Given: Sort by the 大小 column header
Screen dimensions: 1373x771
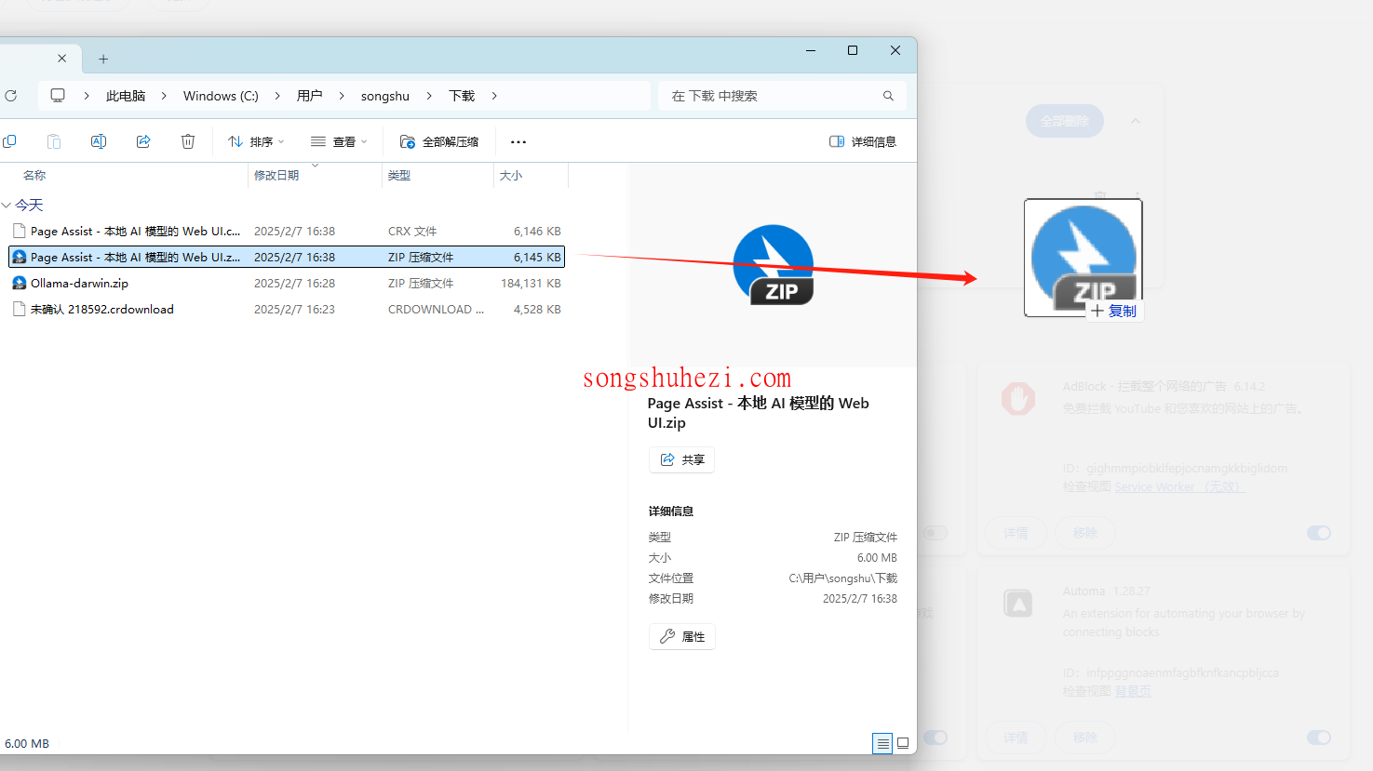Looking at the screenshot, I should [511, 175].
